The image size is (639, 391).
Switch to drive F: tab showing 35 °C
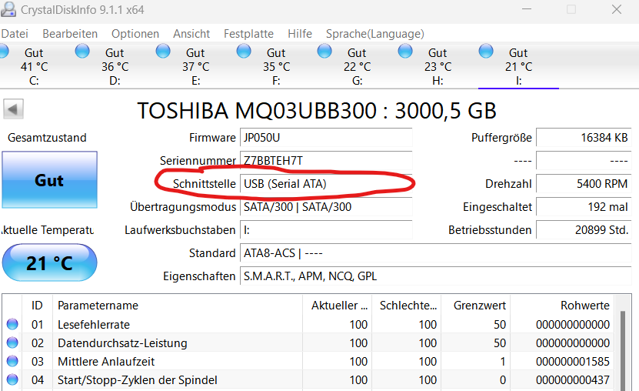click(x=276, y=66)
